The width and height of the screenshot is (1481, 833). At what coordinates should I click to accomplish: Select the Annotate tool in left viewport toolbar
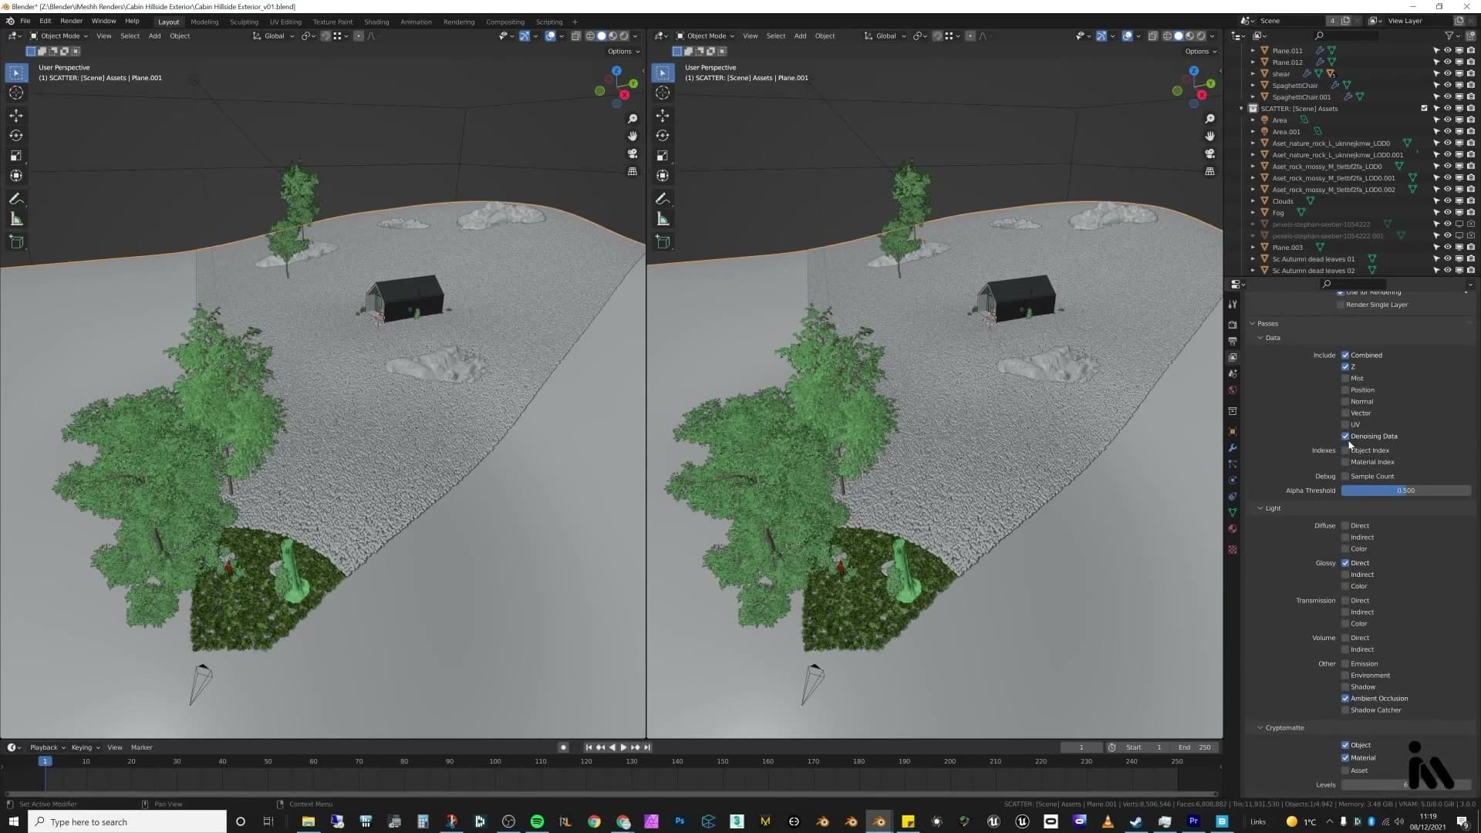pyautogui.click(x=16, y=199)
